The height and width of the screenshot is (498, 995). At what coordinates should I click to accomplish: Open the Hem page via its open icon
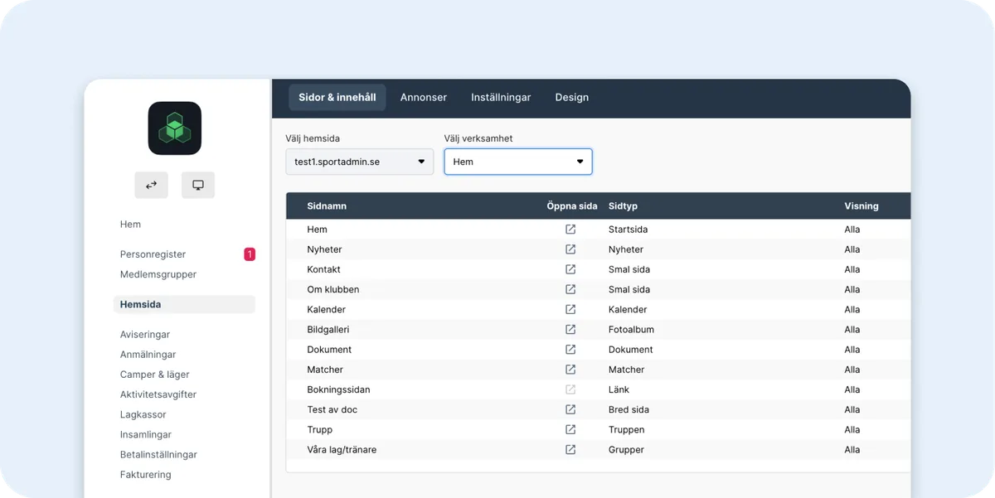(570, 230)
